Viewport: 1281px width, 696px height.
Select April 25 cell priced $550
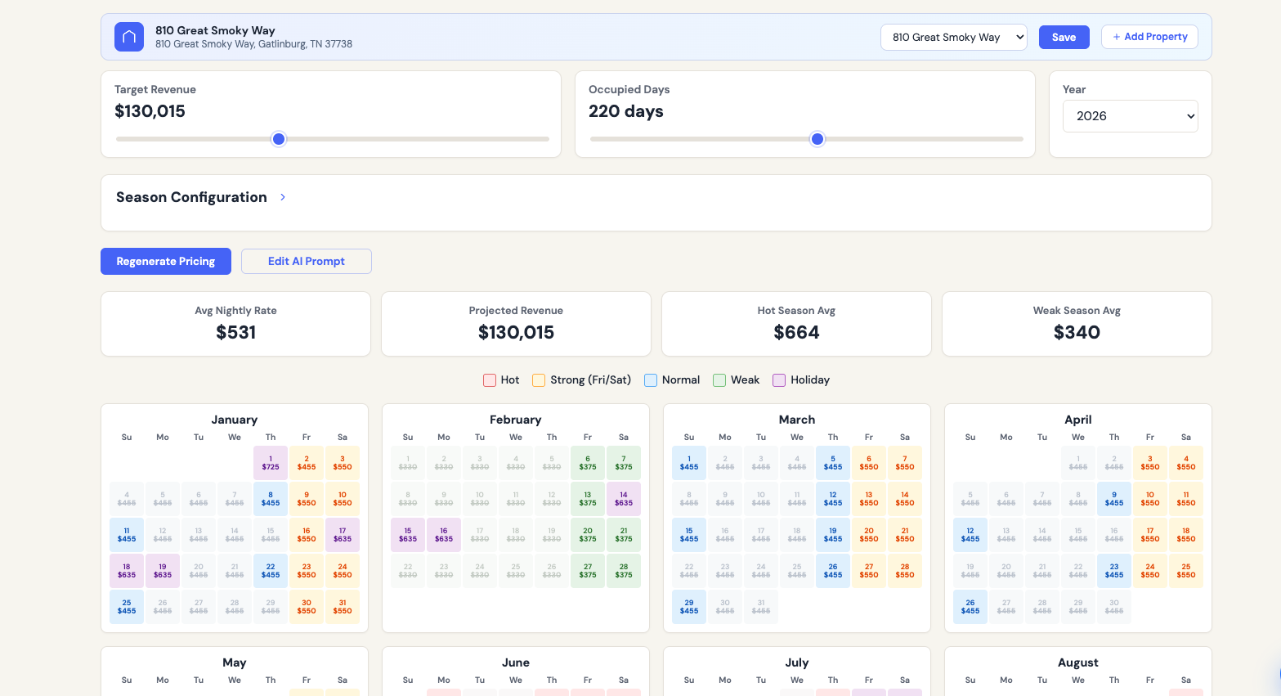tap(1186, 571)
